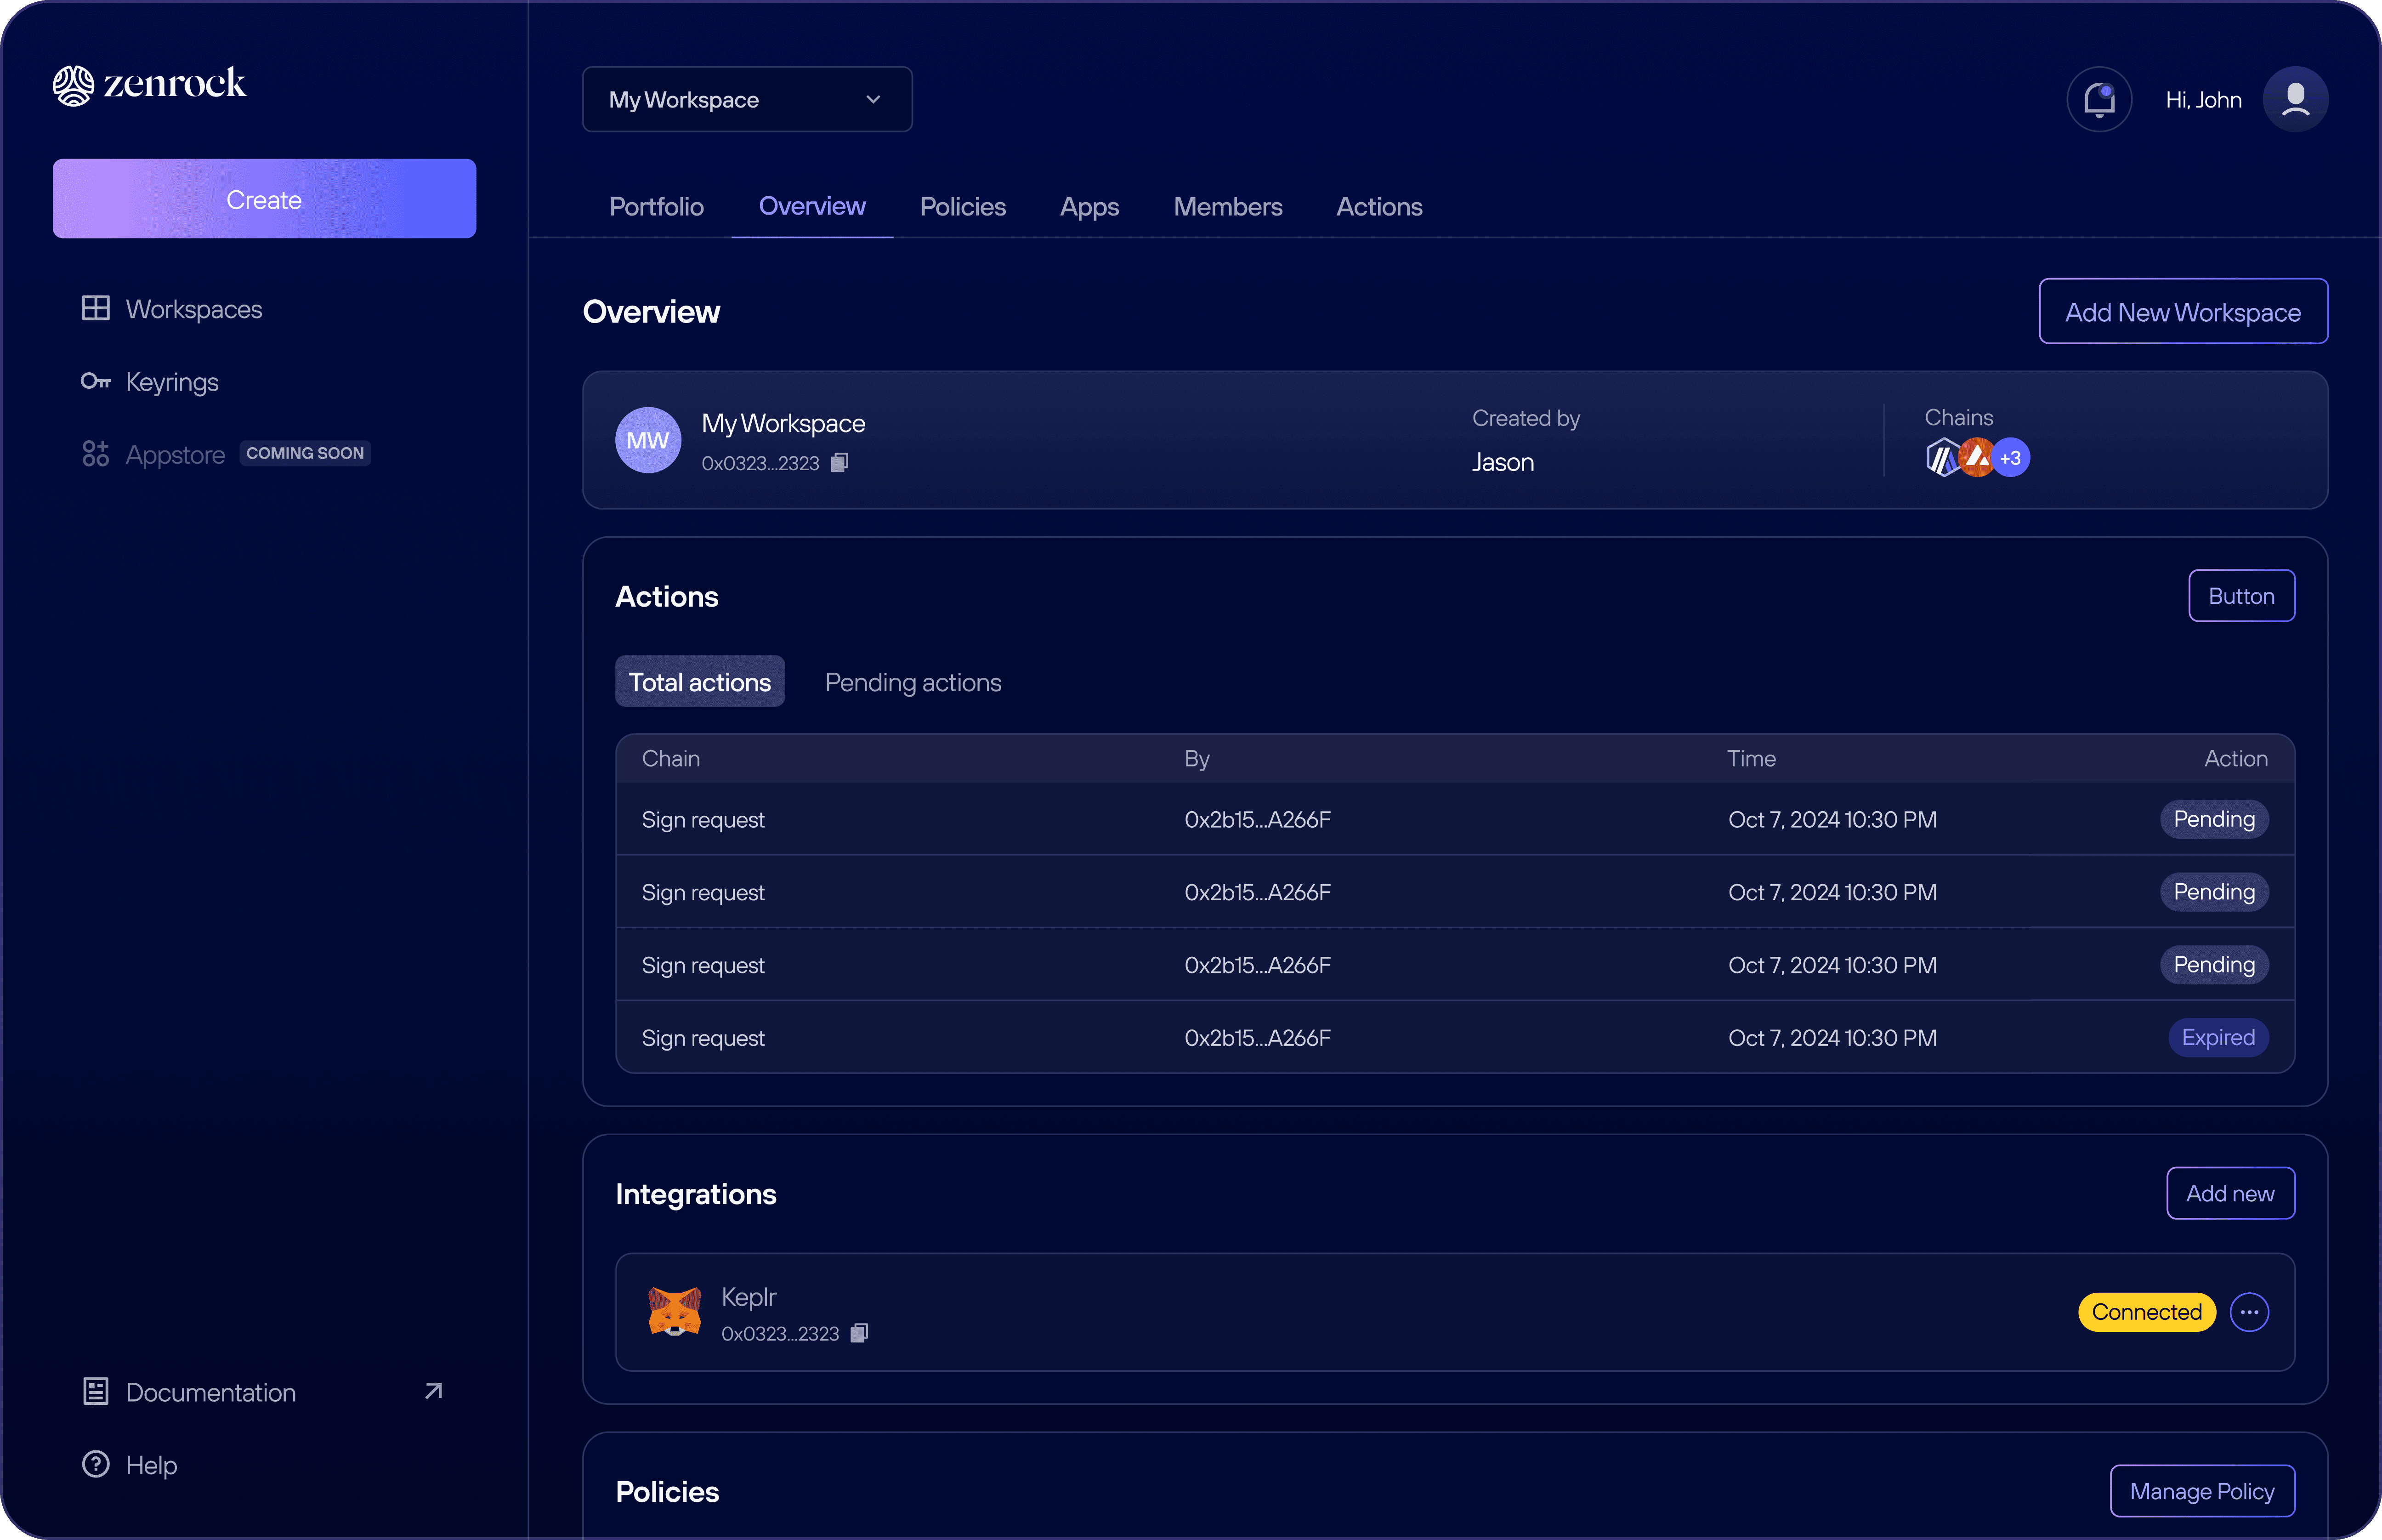2382x1540 pixels.
Task: Open the Policies tab
Action: coord(963,206)
